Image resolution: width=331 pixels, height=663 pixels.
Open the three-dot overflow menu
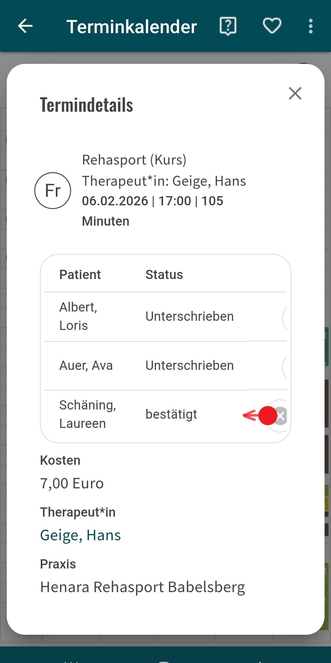(x=311, y=26)
